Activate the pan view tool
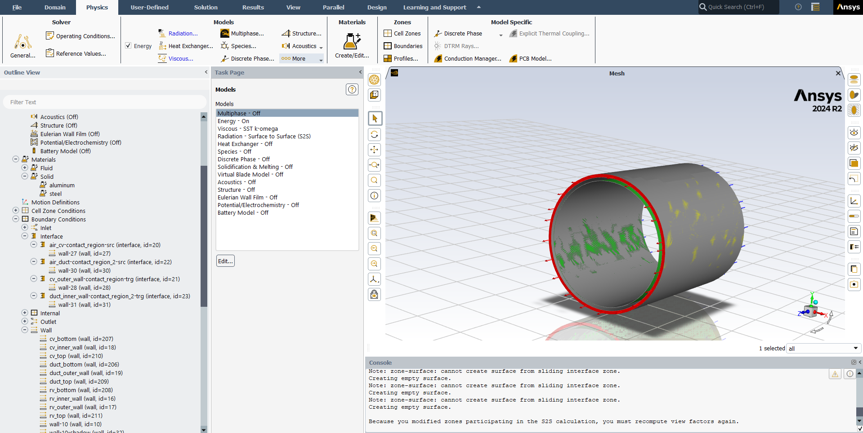This screenshot has width=863, height=433. [374, 150]
